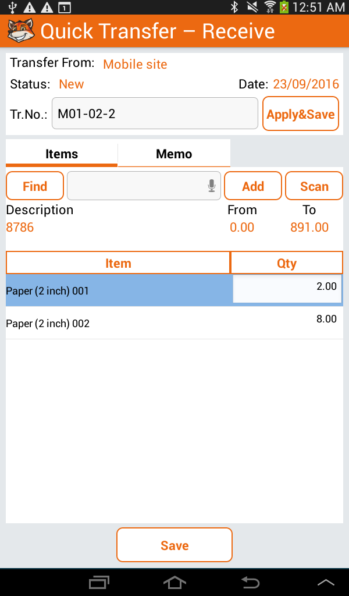Tap the Scan button
Screen dimensions: 349x596
[314, 186]
